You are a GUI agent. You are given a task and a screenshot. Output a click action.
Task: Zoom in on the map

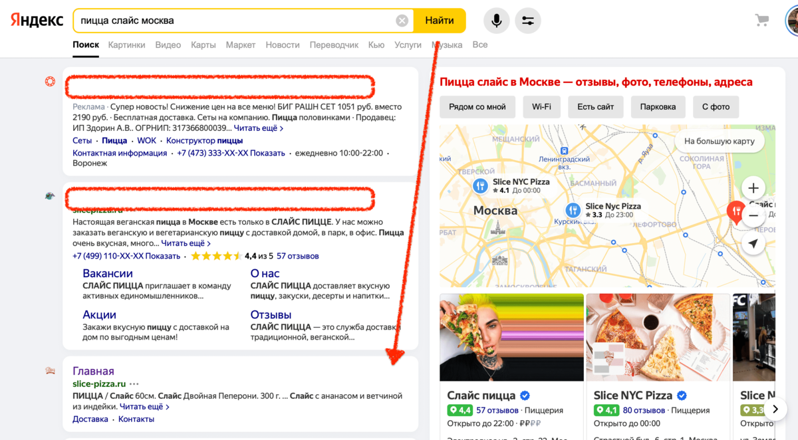pos(753,188)
